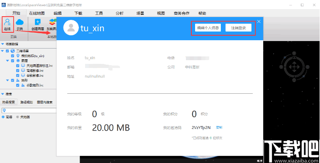The height and width of the screenshot is (163, 320).
Task: Click the N north button on compass
Action: point(294,58)
